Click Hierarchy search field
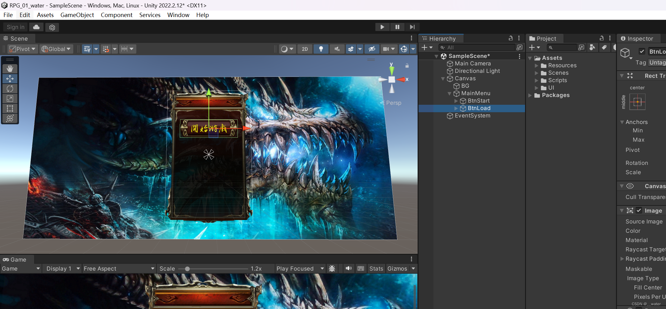 point(477,47)
